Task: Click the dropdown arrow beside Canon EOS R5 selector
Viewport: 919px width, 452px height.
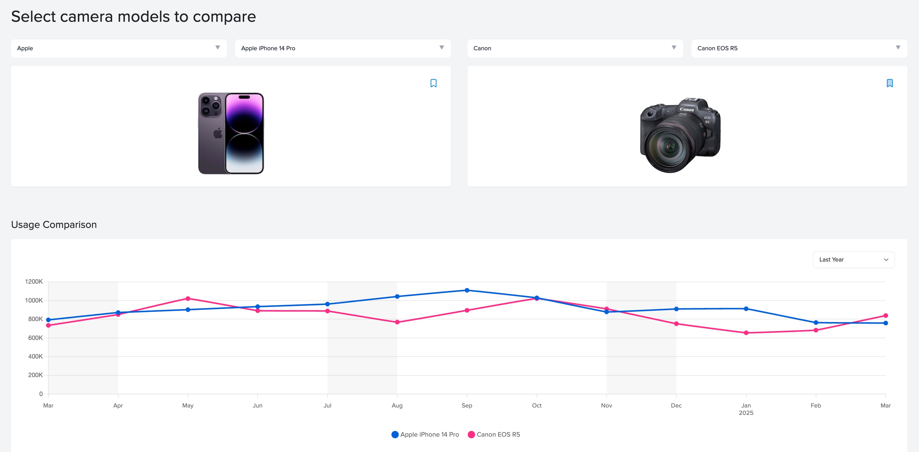Action: point(899,48)
